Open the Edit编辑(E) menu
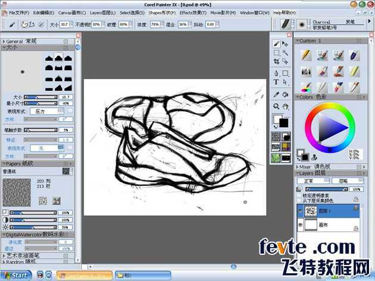The height and width of the screenshot is (281, 375). point(43,12)
